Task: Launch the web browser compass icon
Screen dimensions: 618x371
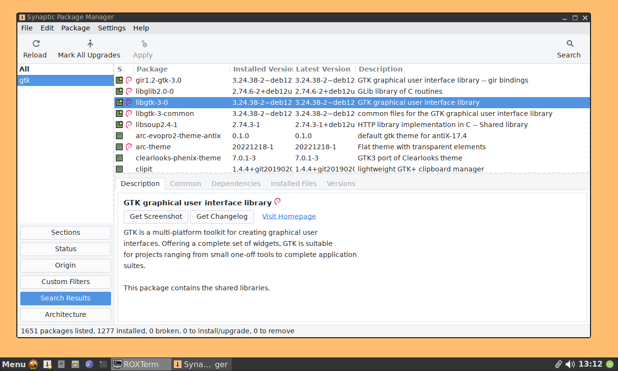Action: coord(89,364)
